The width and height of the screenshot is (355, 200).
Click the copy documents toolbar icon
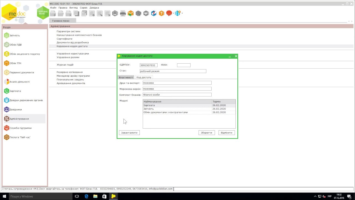pyautogui.click(x=76, y=13)
